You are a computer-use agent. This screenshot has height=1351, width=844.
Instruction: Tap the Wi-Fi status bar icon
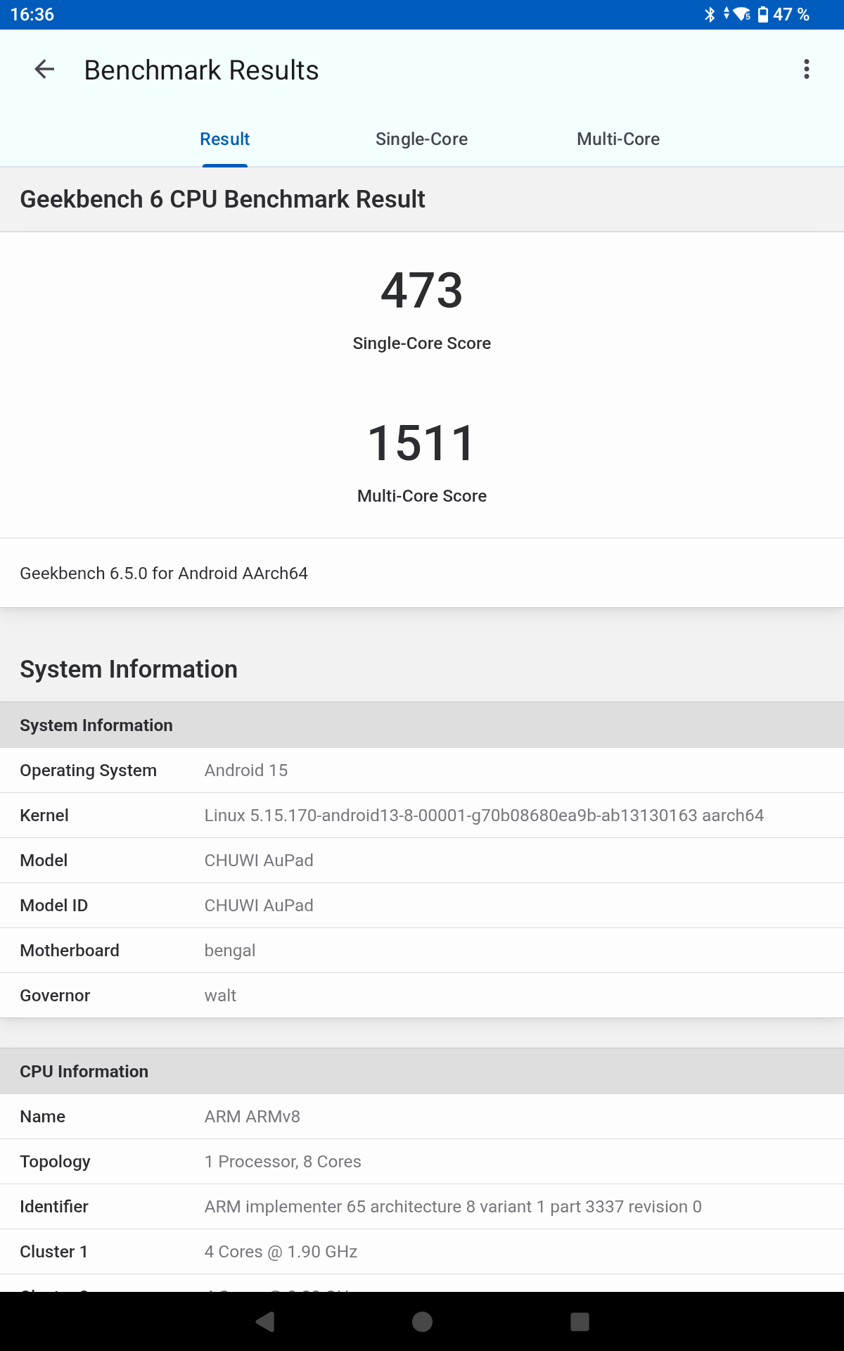pos(741,14)
